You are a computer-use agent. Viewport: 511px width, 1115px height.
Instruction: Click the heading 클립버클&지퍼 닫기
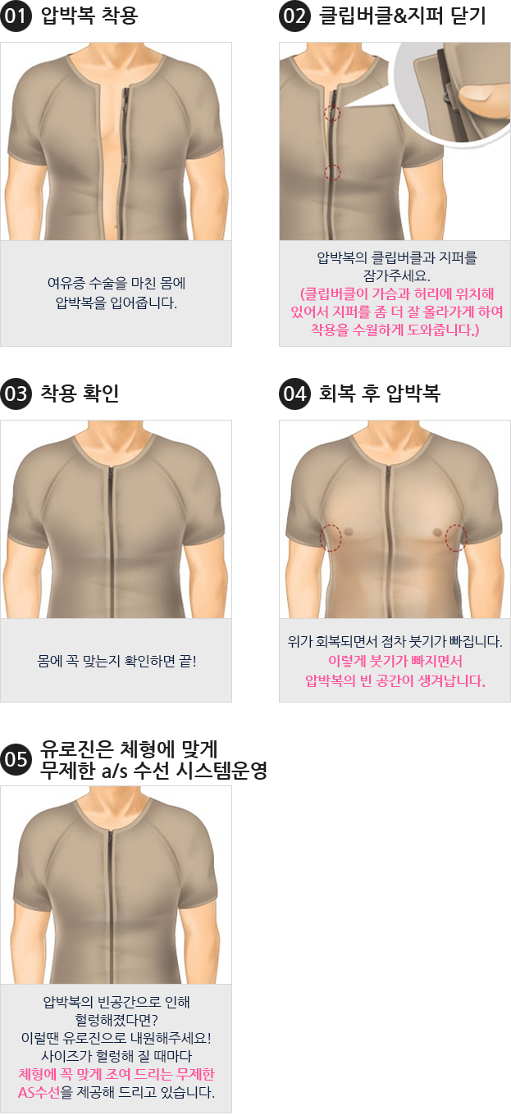402,16
